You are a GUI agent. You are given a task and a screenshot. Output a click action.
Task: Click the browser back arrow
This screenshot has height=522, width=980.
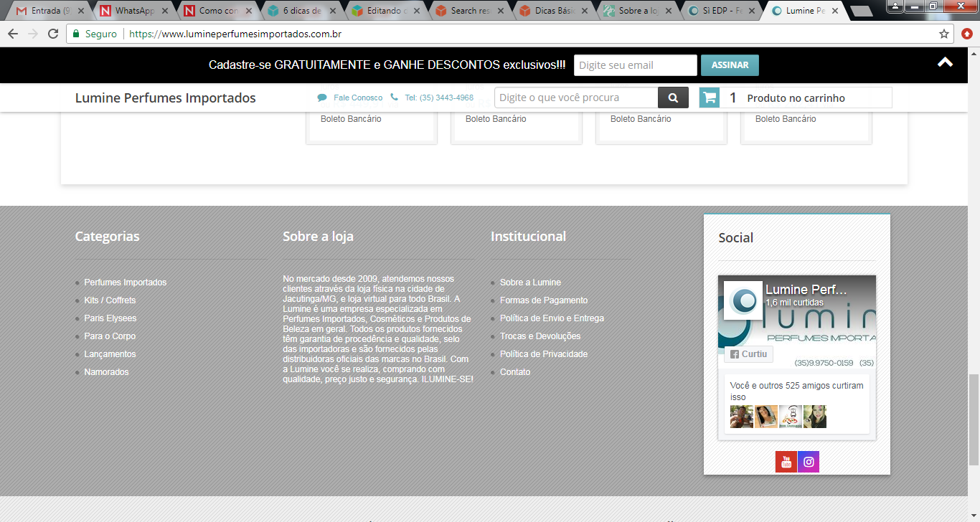[13, 34]
